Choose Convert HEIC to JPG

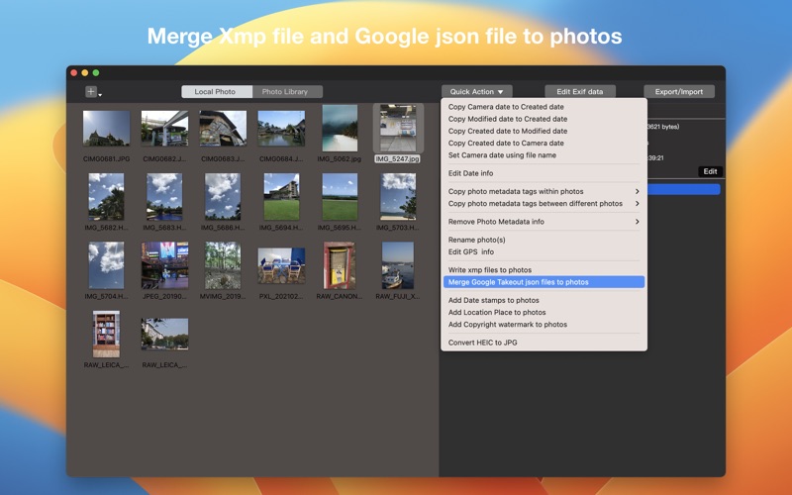544,343
